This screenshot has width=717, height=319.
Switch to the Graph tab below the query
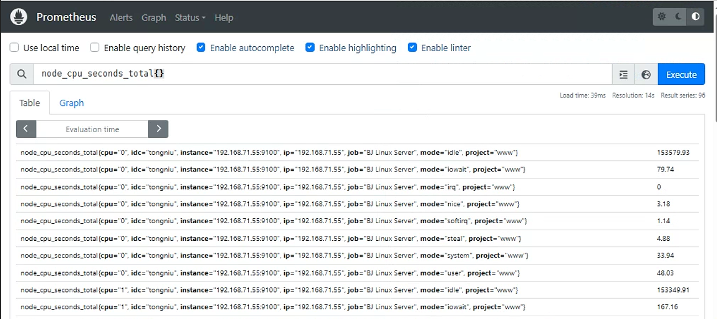(72, 103)
